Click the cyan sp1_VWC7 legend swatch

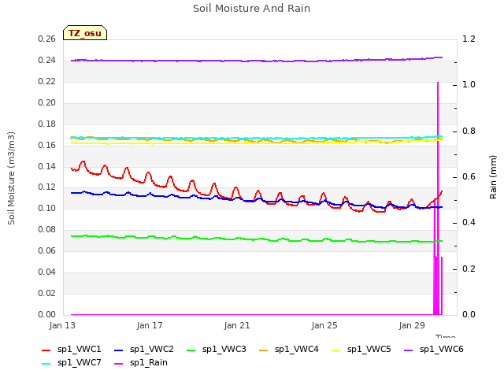point(46,364)
